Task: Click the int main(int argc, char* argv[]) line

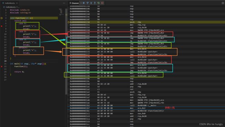Action: (28, 64)
